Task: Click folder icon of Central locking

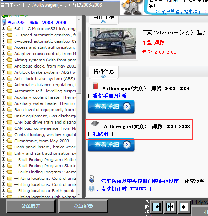Action: tap(10, 134)
